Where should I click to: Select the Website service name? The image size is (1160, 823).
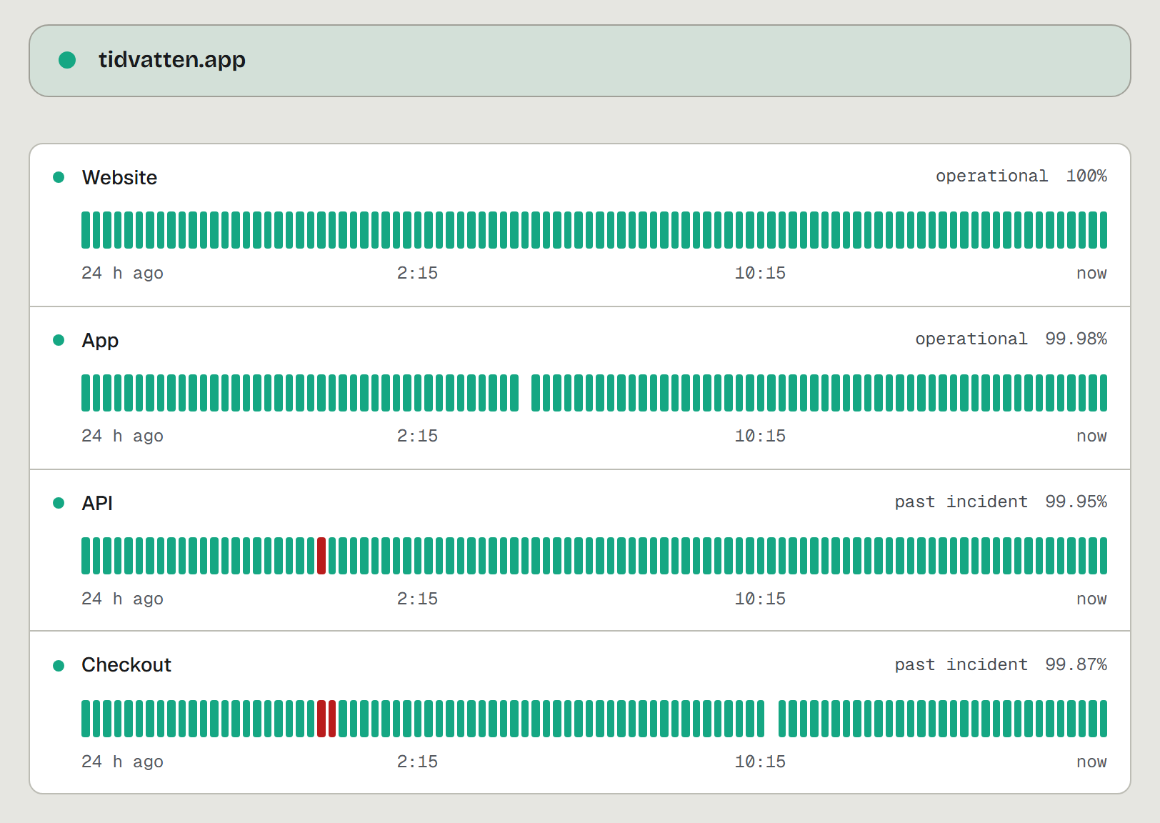(x=119, y=177)
